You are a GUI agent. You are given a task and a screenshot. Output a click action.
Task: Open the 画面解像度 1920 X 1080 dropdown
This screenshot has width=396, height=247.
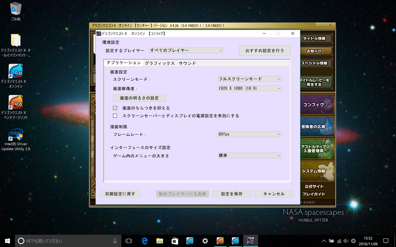point(249,88)
